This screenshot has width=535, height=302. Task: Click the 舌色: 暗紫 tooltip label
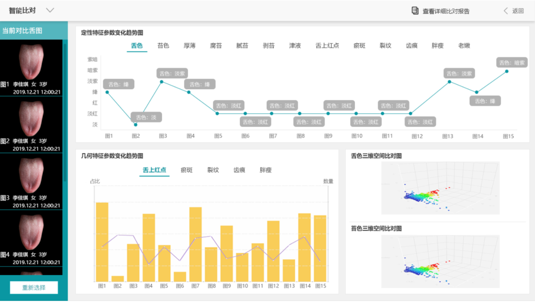[512, 62]
